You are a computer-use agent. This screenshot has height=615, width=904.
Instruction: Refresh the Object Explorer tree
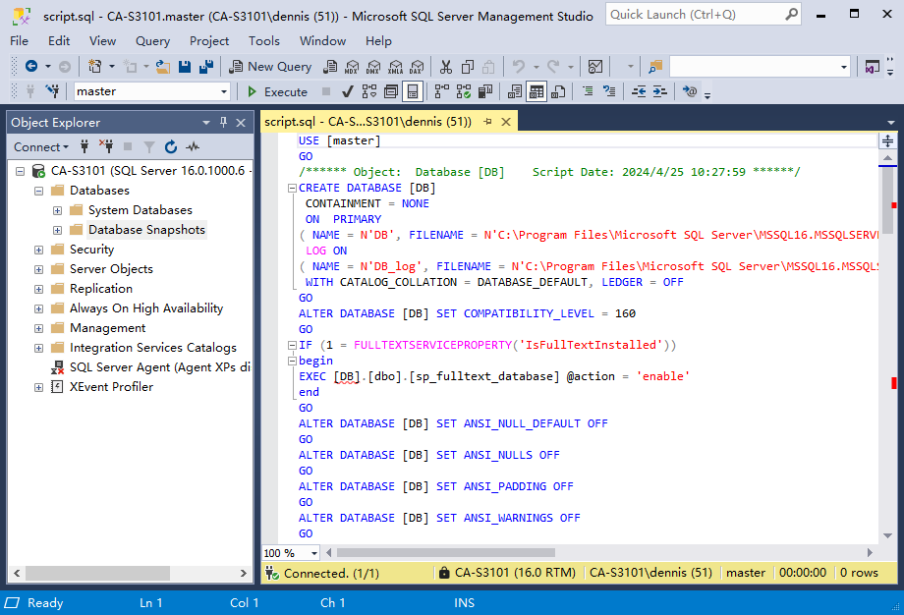click(171, 147)
